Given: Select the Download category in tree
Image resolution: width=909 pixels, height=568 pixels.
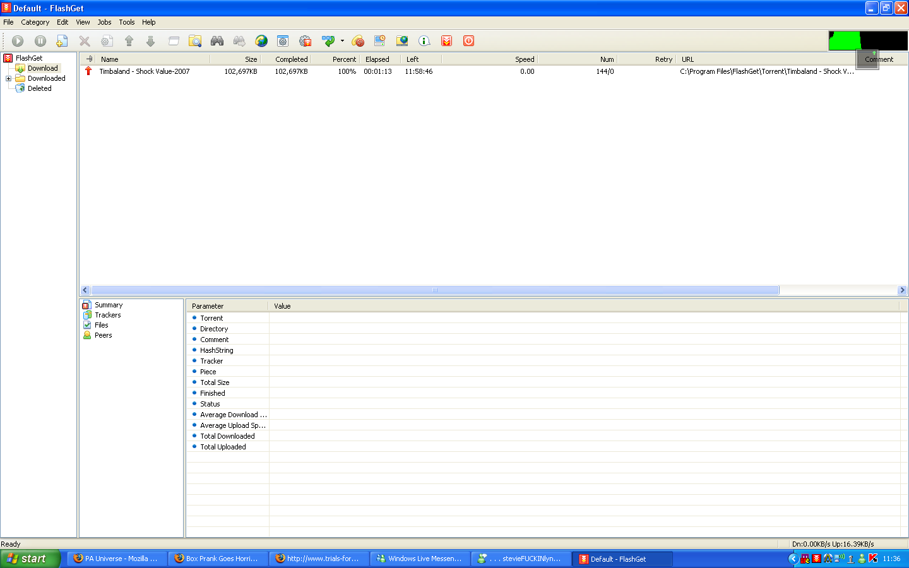Looking at the screenshot, I should [42, 68].
